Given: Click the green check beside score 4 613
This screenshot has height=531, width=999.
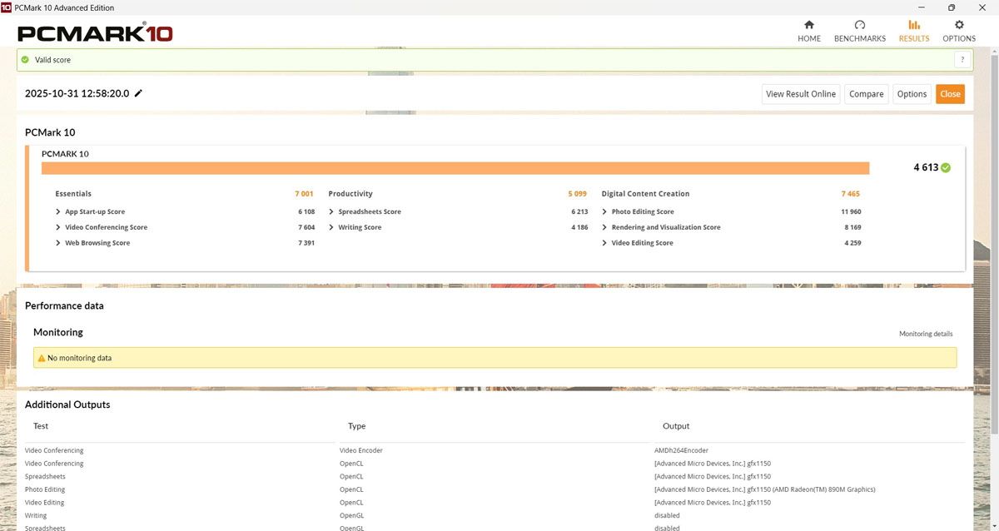Looking at the screenshot, I should point(946,167).
